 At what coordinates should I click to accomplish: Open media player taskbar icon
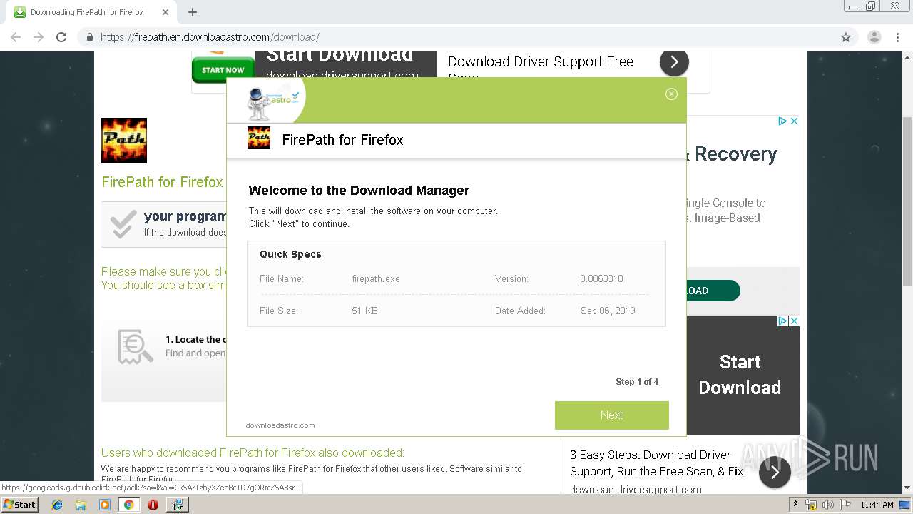click(x=105, y=505)
